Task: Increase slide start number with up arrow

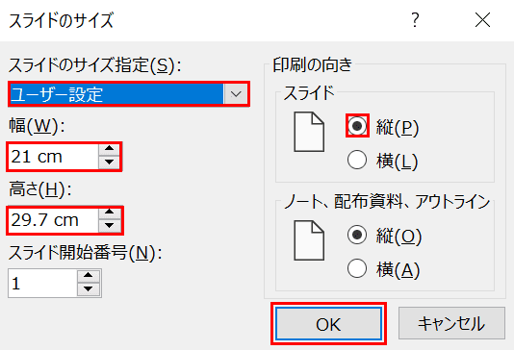Action: (x=89, y=276)
